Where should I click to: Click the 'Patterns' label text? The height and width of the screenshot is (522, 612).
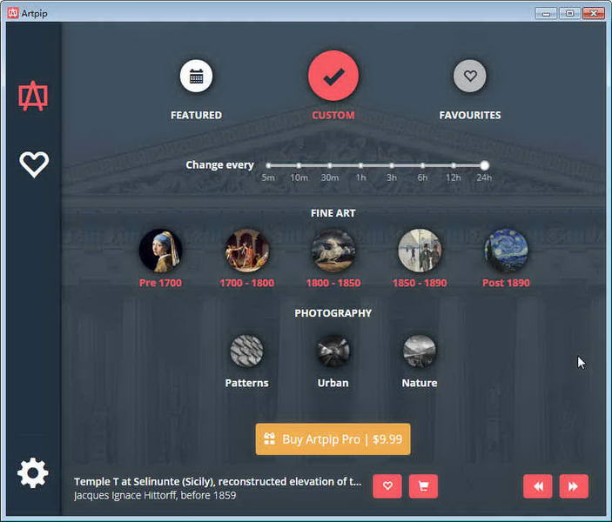246,383
